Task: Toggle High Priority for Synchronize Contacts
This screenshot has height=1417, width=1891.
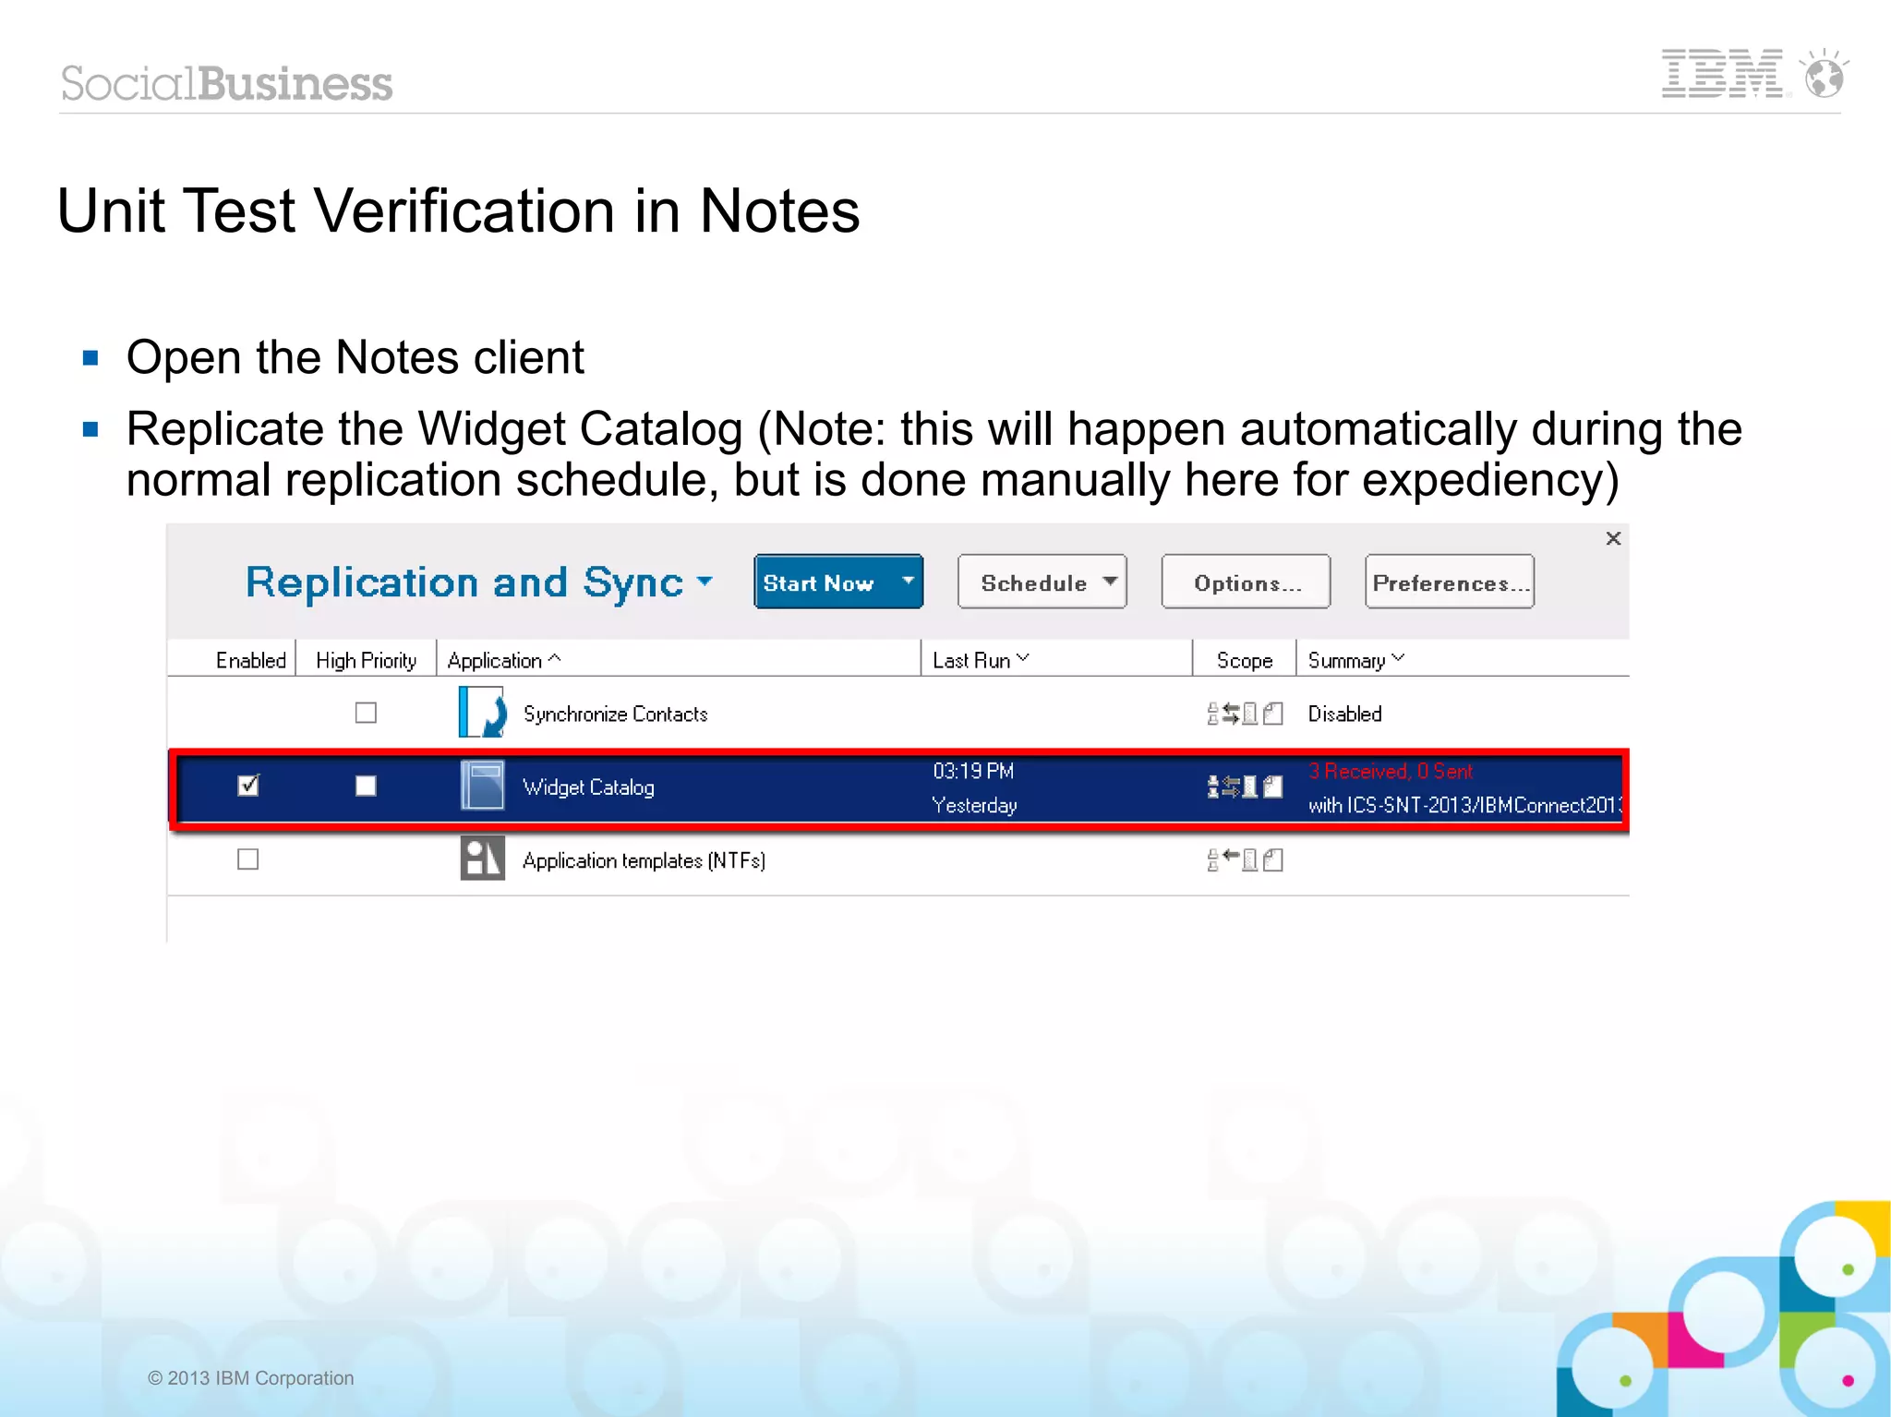Action: tap(366, 713)
